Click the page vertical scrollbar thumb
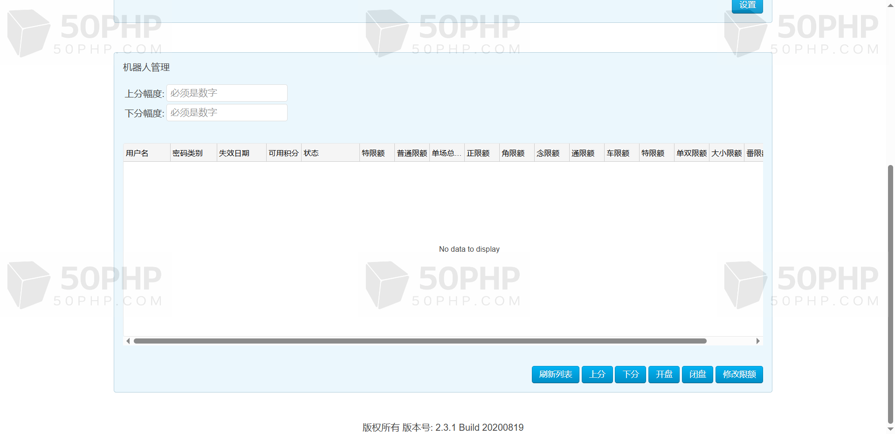The height and width of the screenshot is (434, 895). click(890, 294)
